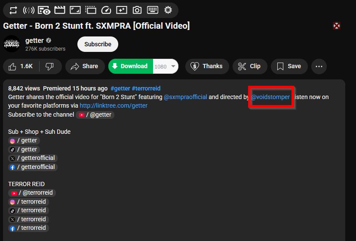Click the dotted-frame pop-up player icon

[x=91, y=10]
